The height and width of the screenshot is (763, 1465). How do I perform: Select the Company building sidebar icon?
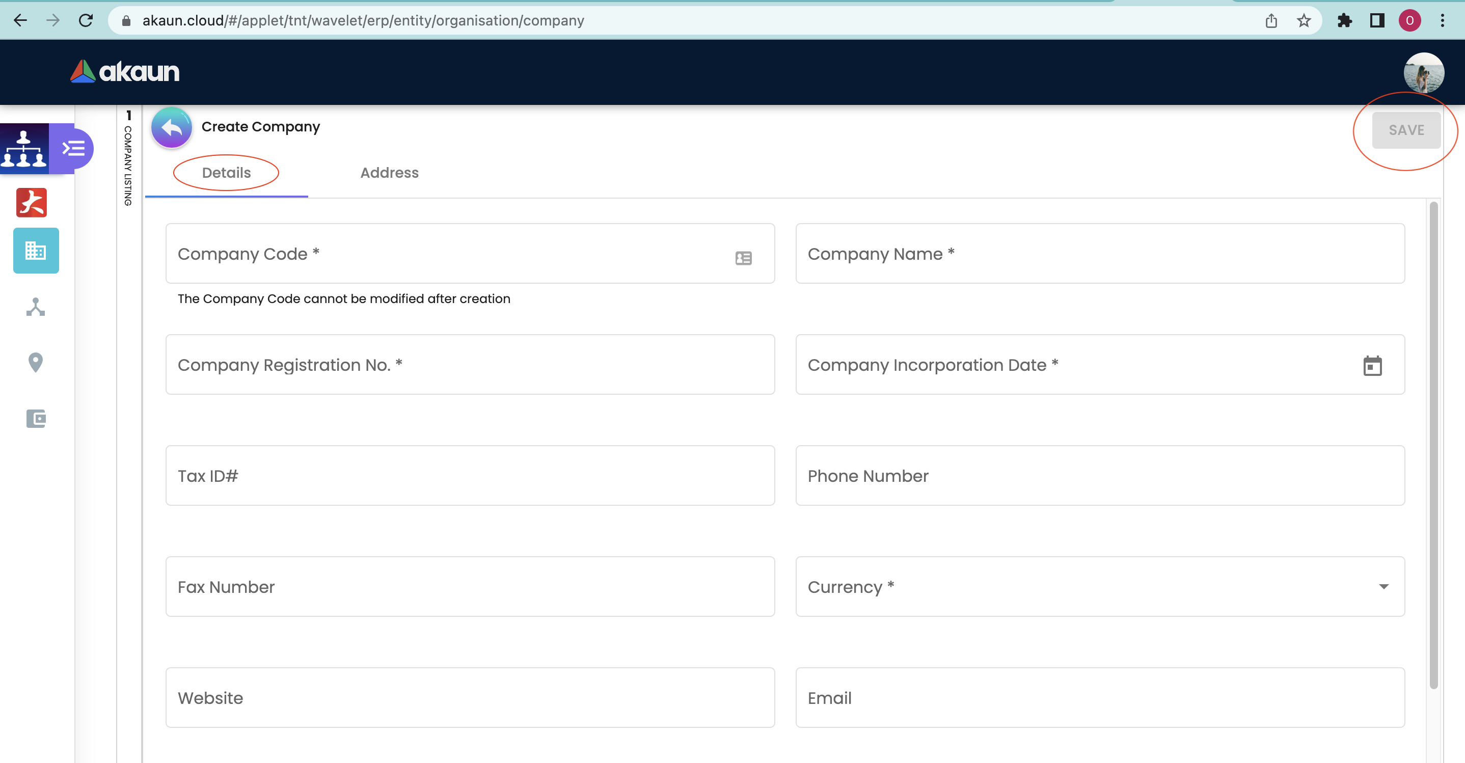coord(36,250)
